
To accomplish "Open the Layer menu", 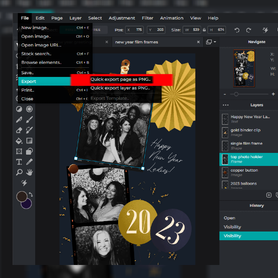I will 75,18.
